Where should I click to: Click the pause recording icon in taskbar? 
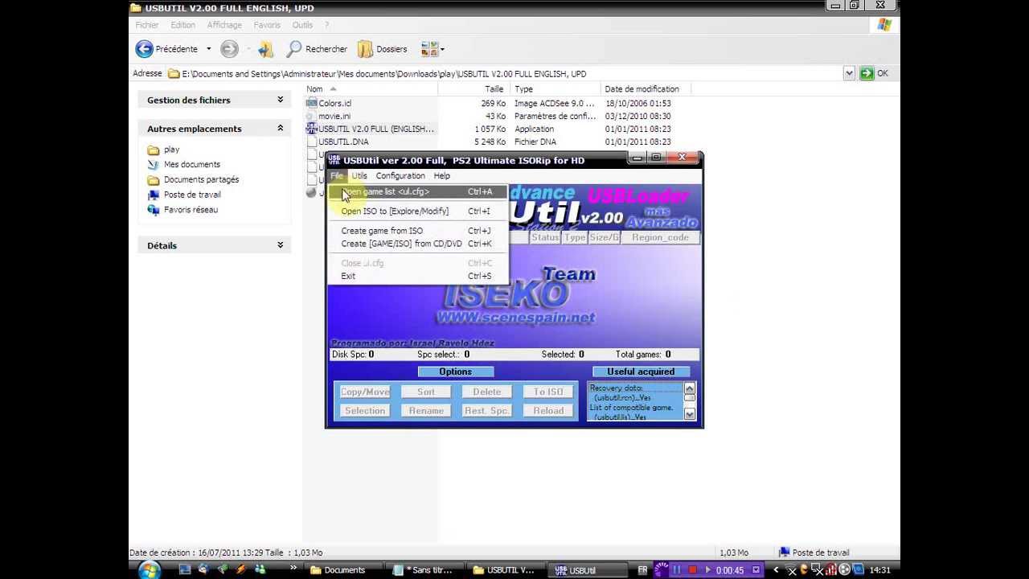point(677,570)
